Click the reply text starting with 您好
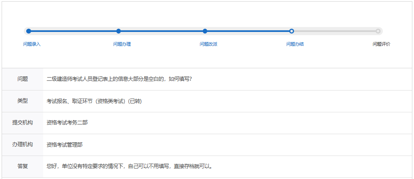 (129, 166)
